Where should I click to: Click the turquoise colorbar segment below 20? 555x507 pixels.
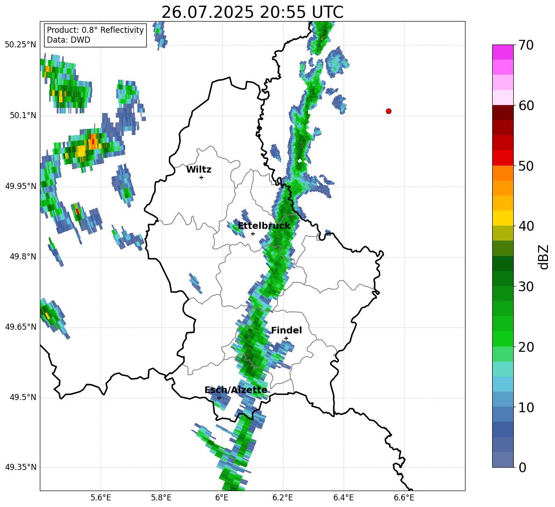point(502,369)
